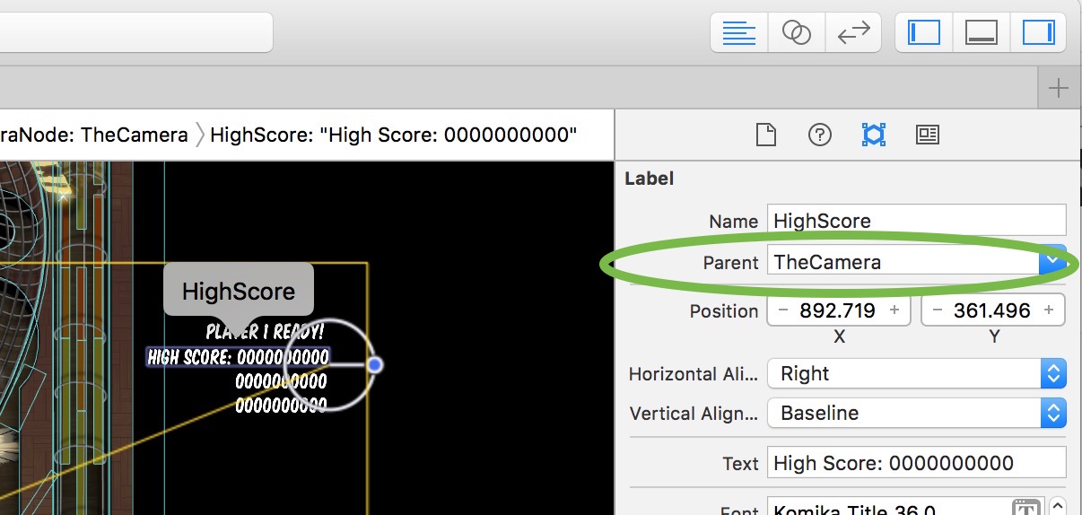
Task: Open the File inspector tab
Action: tap(764, 135)
